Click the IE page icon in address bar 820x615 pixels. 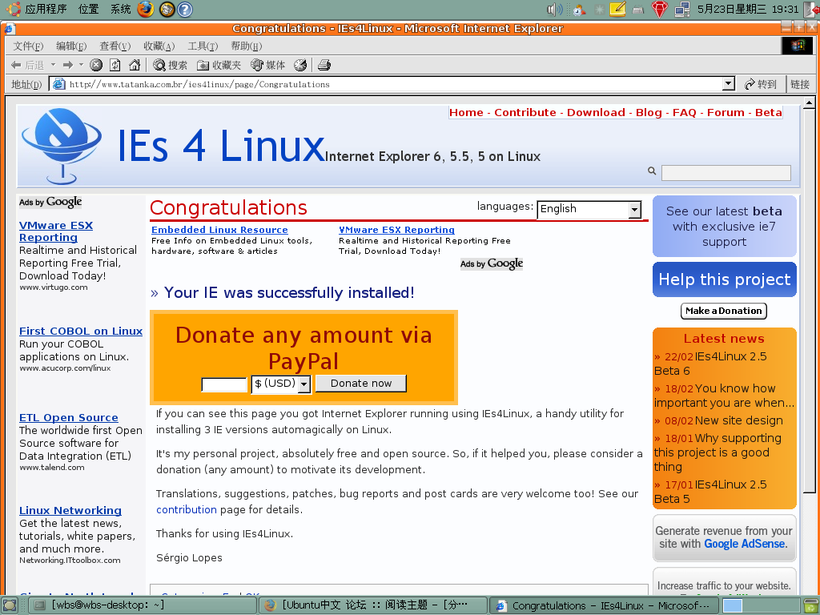click(x=58, y=84)
